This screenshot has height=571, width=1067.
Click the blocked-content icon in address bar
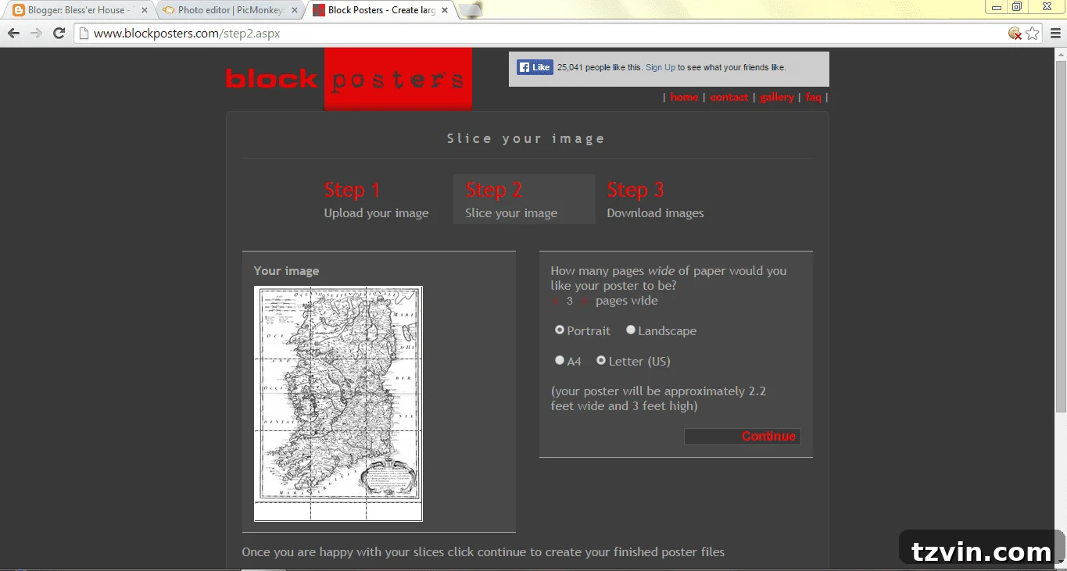pos(1015,34)
